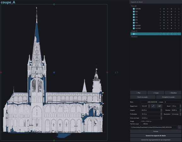Click Ouvrir un projet button
This screenshot has width=182, height=142.
tap(143, 97)
